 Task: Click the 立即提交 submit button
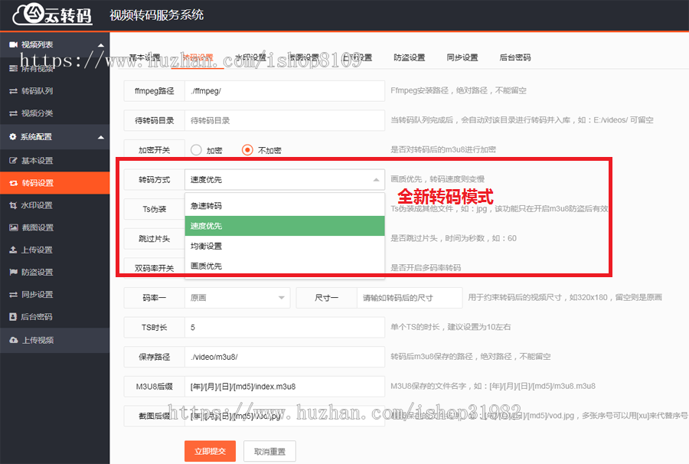210,452
